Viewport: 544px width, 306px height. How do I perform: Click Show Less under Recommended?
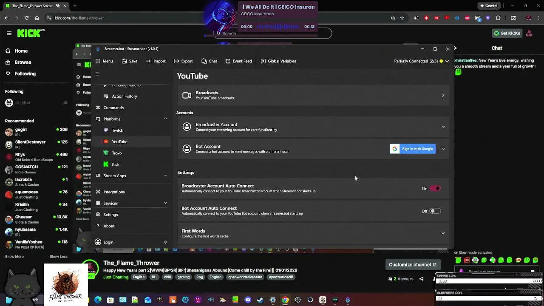point(59,257)
